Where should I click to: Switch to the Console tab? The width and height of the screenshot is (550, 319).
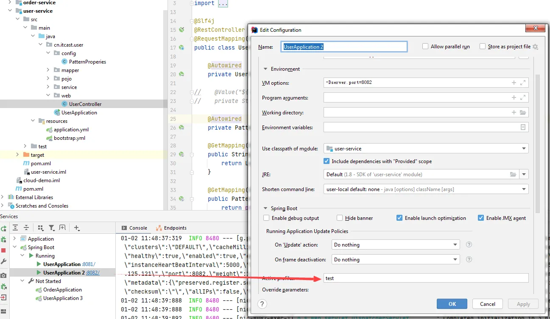(x=134, y=227)
